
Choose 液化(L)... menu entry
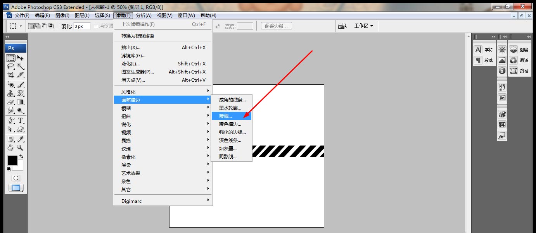tap(163, 63)
